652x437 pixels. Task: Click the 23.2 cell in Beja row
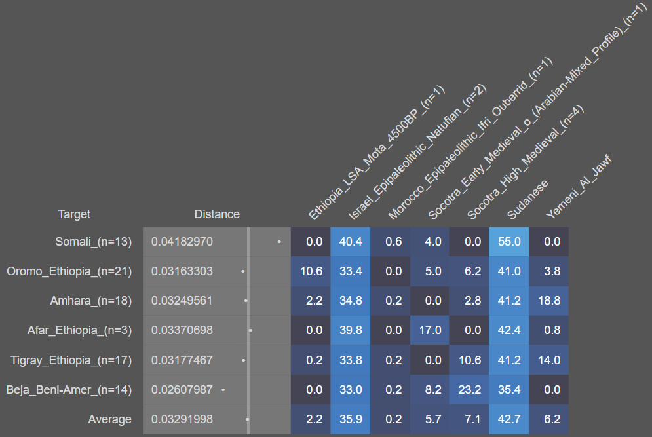pos(469,390)
